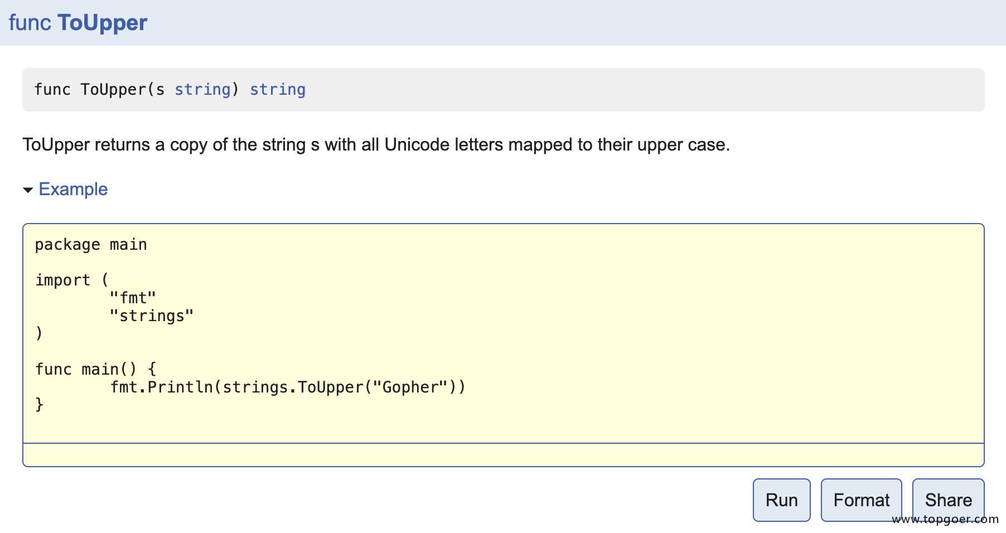Click the closing brace of main function
The width and height of the screenshot is (1006, 533).
tap(39, 404)
